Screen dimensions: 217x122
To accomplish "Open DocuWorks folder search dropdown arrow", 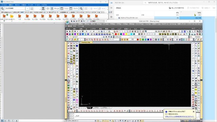I will coord(27,8).
